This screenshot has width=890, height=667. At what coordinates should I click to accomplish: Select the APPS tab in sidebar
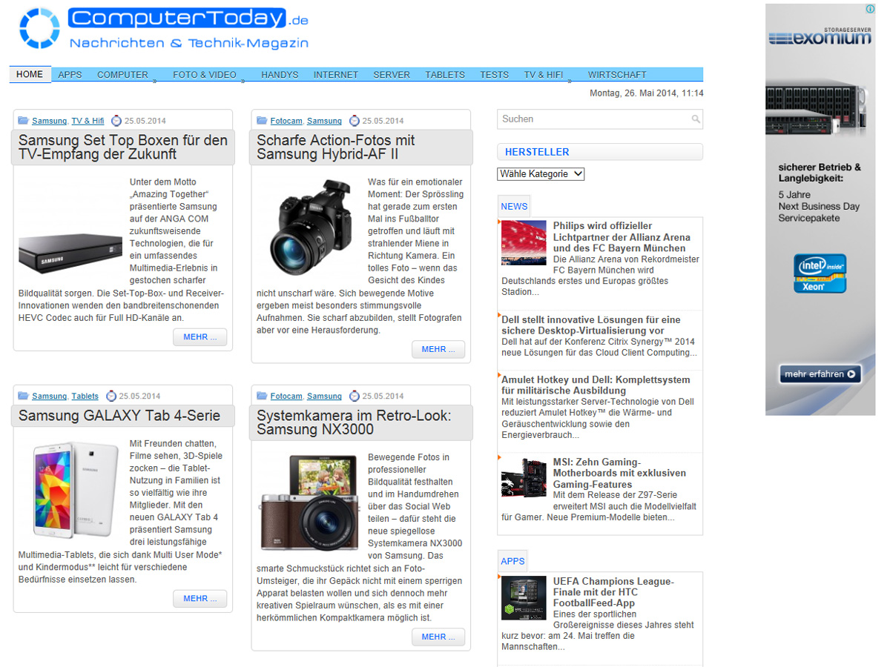[512, 561]
